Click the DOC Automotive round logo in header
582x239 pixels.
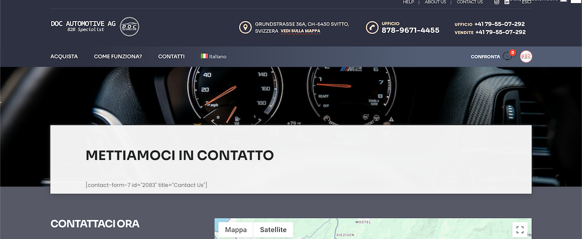(129, 27)
